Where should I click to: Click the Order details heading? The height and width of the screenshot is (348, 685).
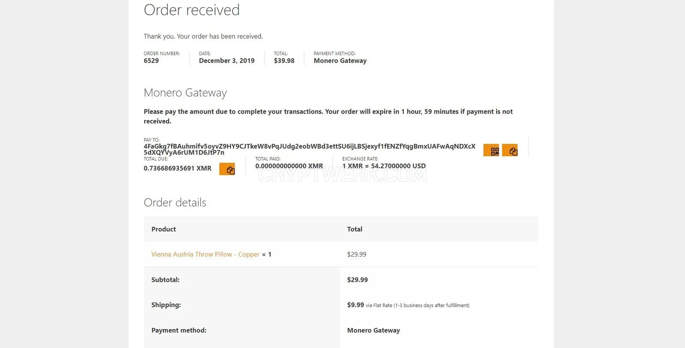tap(175, 202)
